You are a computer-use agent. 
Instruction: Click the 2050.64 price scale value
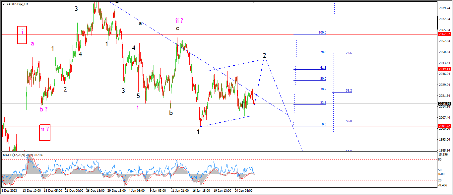tap(444, 52)
